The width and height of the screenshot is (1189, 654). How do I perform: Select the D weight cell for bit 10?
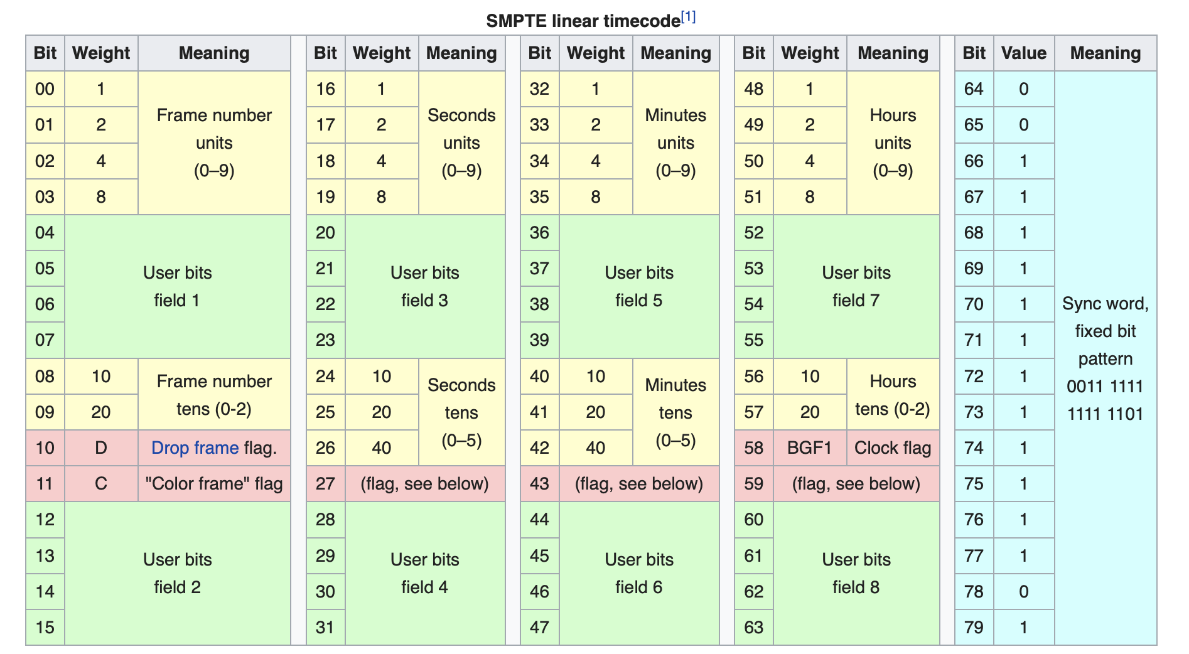coord(101,448)
